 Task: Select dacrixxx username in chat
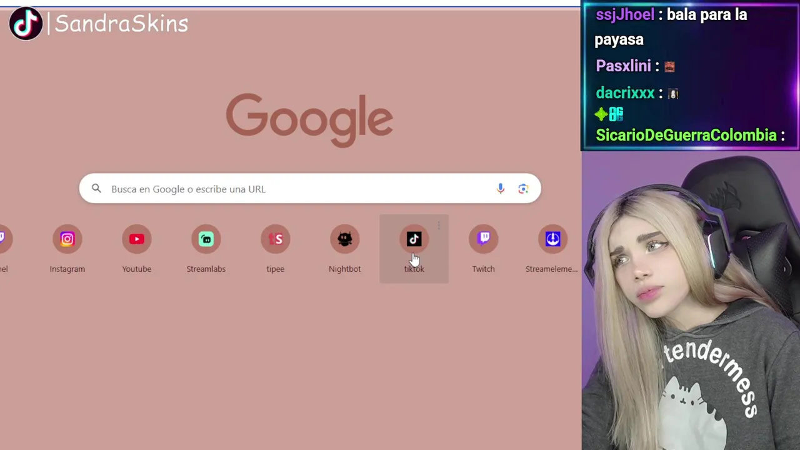coord(625,93)
